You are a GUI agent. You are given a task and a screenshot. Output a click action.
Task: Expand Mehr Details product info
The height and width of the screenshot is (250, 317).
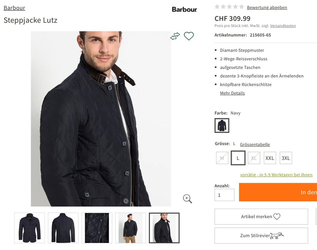[232, 93]
